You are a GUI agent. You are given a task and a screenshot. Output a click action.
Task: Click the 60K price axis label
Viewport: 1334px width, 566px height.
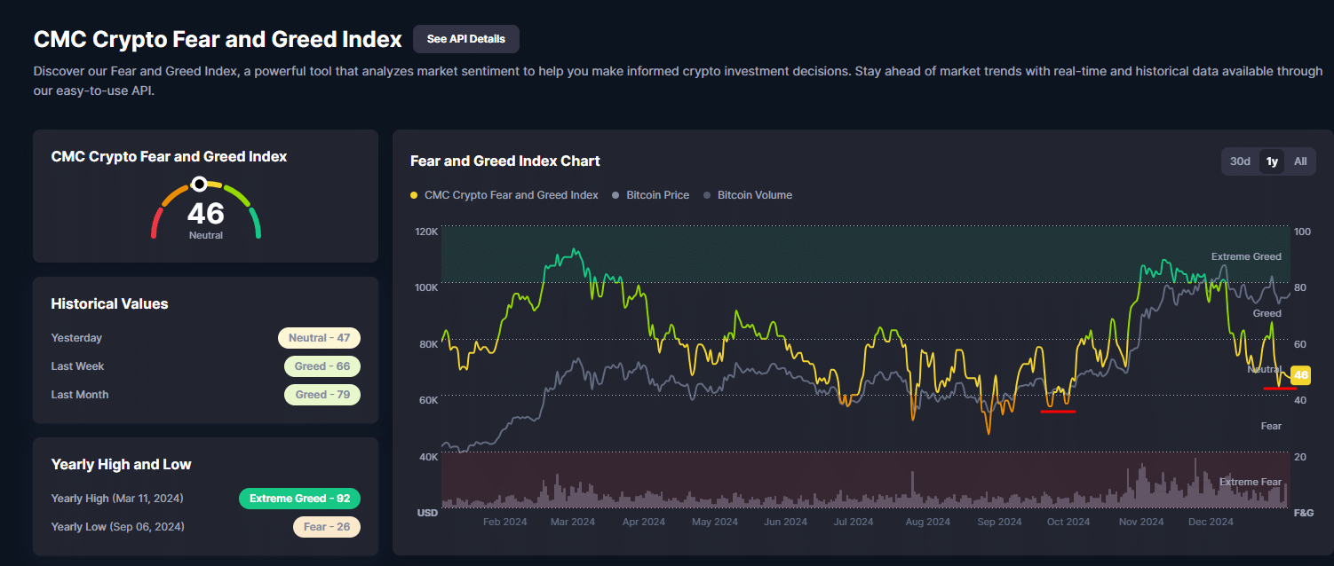pos(428,400)
